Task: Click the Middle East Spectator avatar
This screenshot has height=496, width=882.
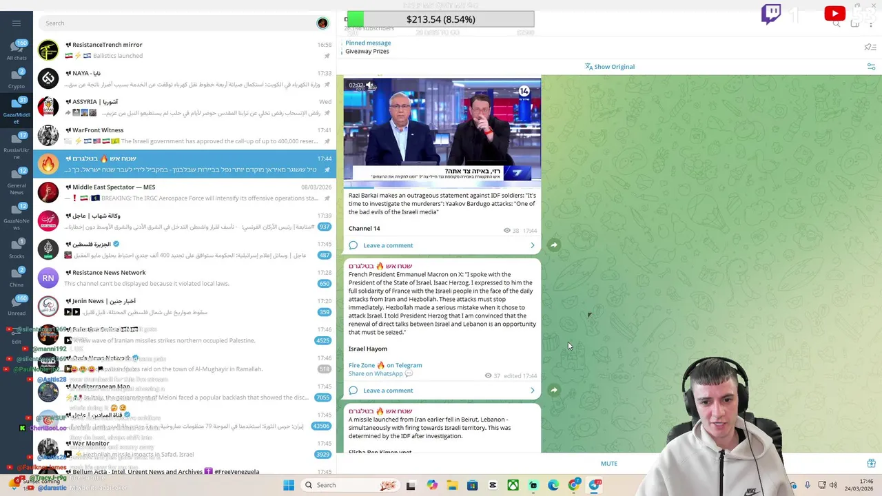Action: (x=48, y=192)
